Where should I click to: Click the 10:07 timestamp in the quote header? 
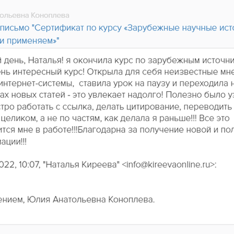click(x=29, y=165)
